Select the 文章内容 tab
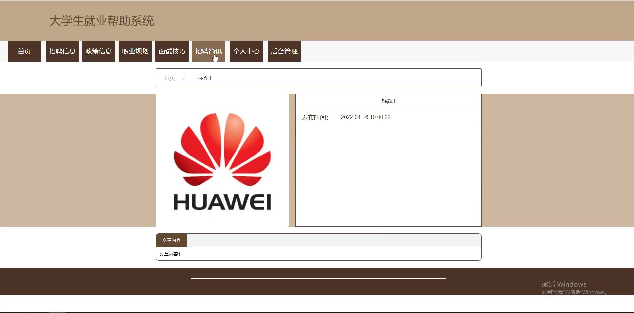634x313 pixels. (x=171, y=240)
